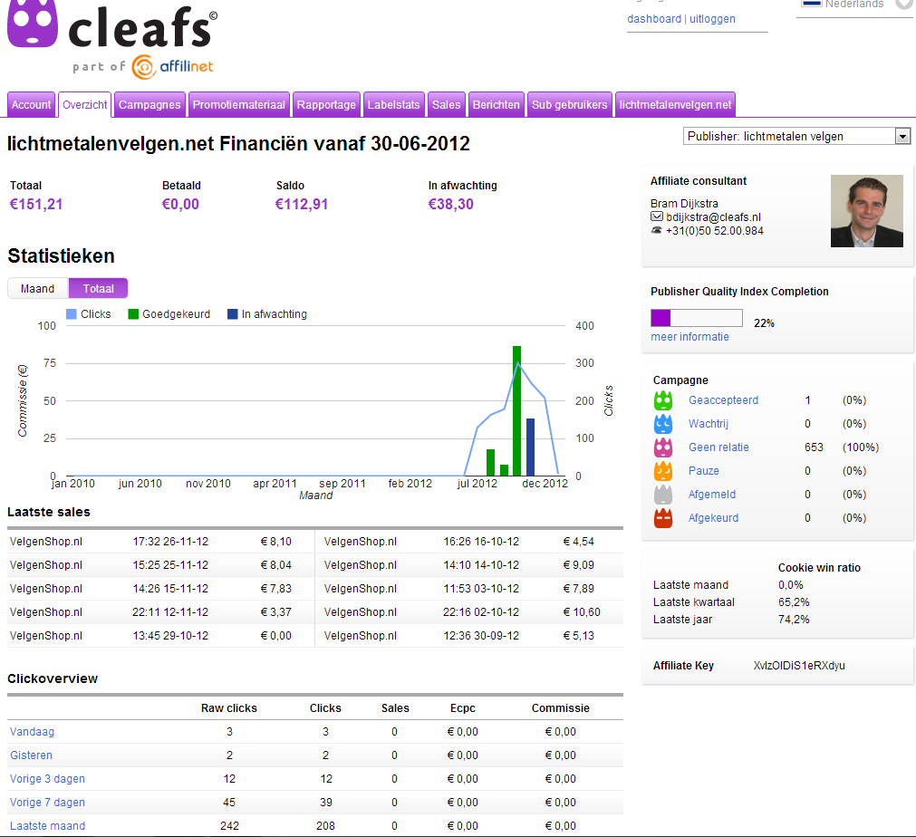Click the Publisher Quality Index progress bar

pos(697,318)
